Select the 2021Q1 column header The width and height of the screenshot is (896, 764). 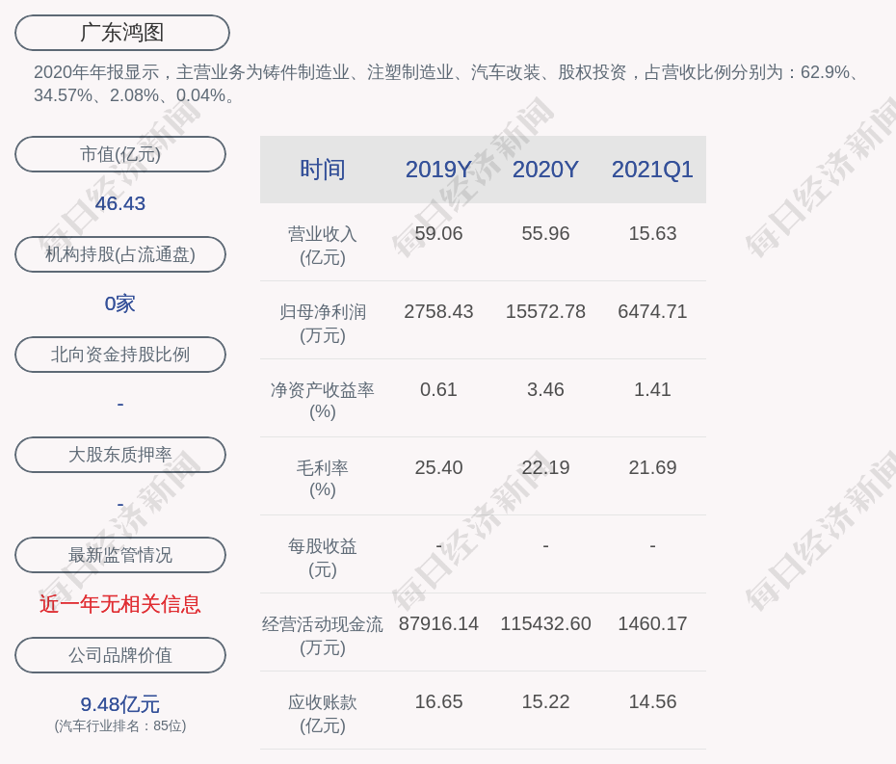652,170
